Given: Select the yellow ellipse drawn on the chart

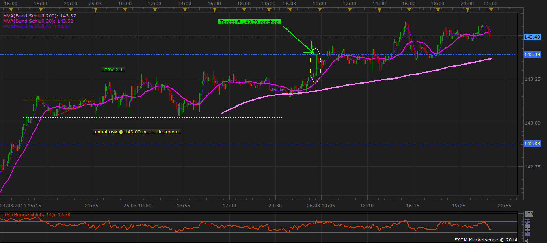Looking at the screenshot, I should coord(316,66).
